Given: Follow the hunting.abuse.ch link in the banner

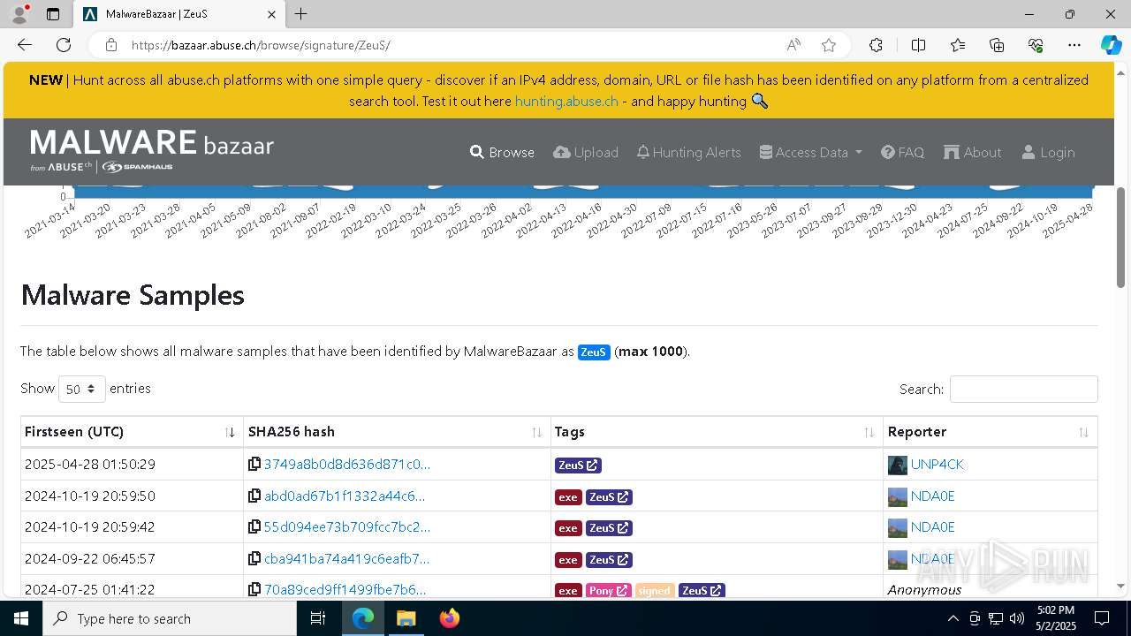Looking at the screenshot, I should click(x=566, y=101).
